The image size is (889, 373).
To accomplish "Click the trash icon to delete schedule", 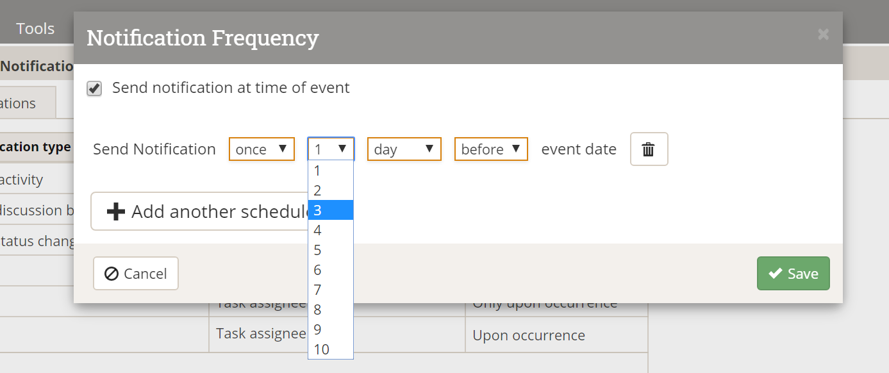I will 649,149.
